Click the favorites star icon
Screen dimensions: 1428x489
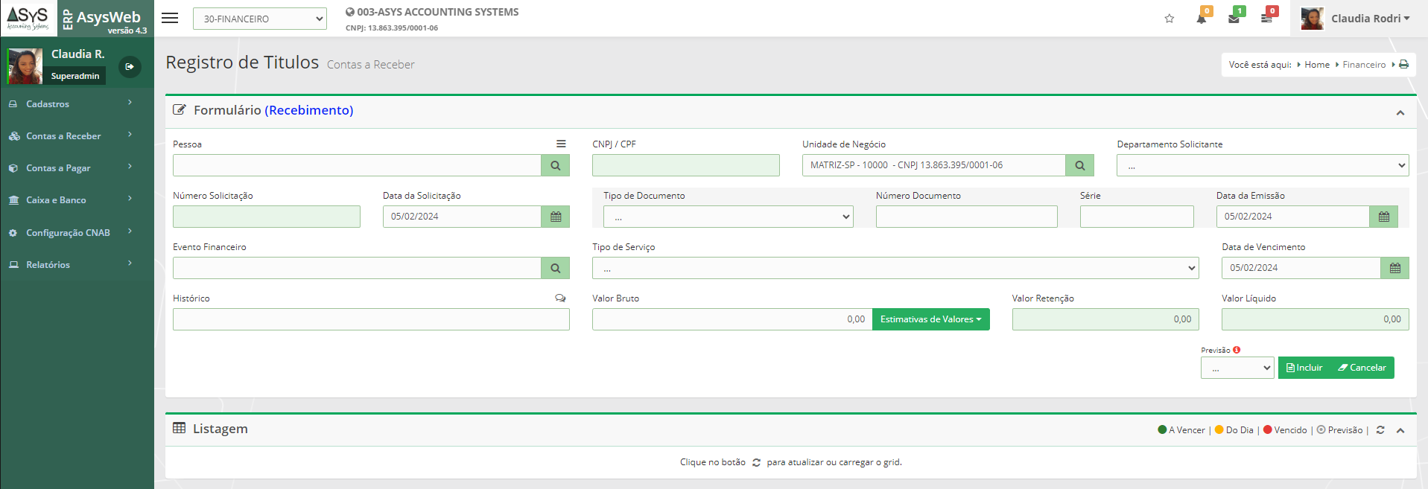pyautogui.click(x=1170, y=19)
